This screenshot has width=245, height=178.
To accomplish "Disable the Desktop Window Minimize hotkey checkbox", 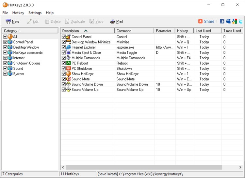I will click(x=64, y=42).
